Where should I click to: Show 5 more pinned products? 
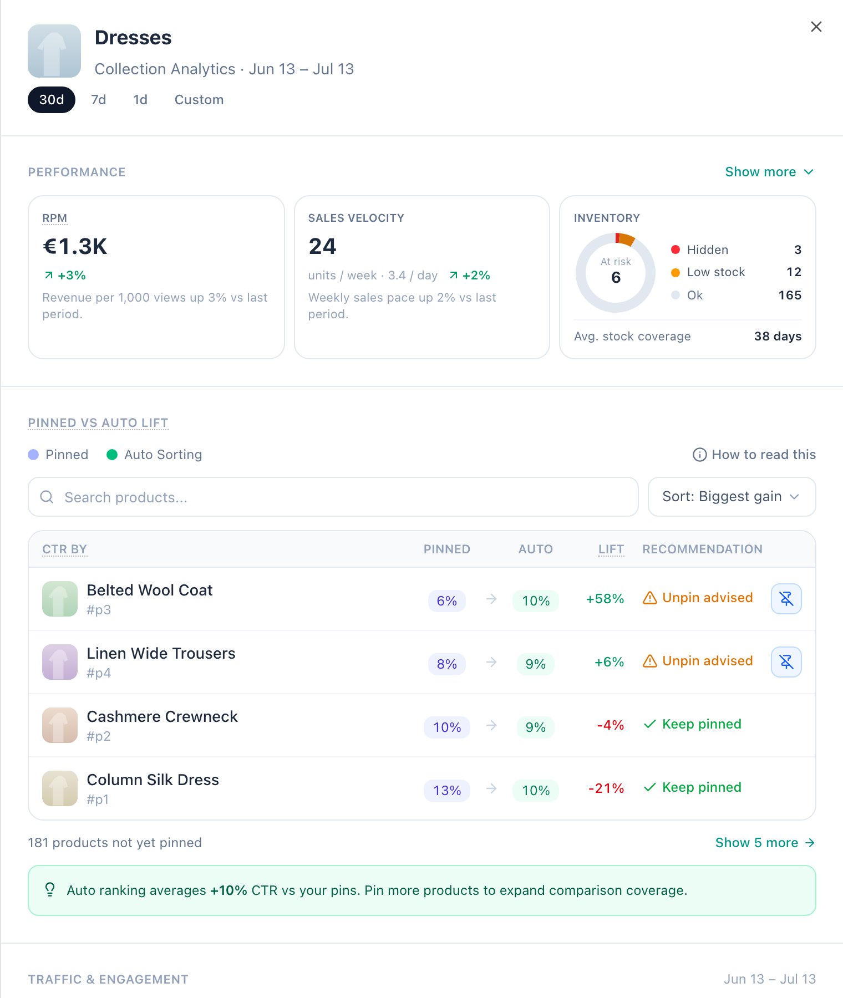pyautogui.click(x=765, y=843)
